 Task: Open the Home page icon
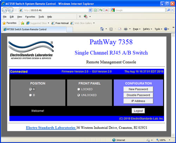(102, 29)
